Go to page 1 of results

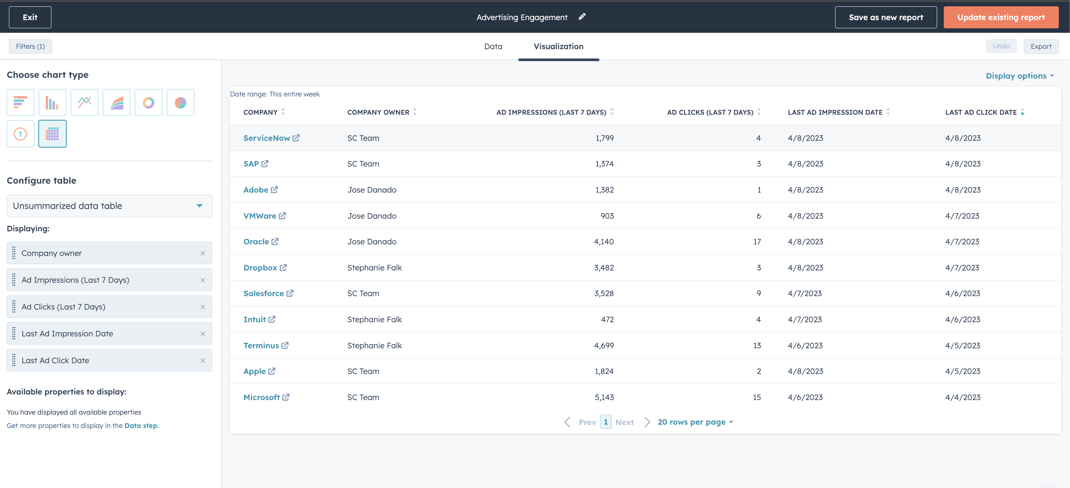[606, 422]
